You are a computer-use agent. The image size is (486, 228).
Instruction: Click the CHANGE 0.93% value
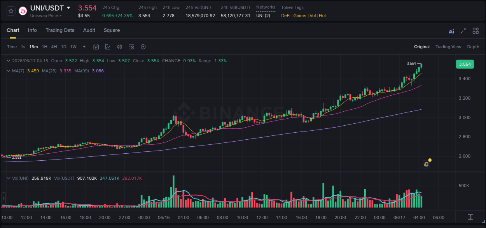coord(189,61)
